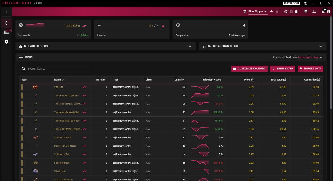Click Timeless Eternal Empire item name
The image size is (333, 181).
(68, 129)
